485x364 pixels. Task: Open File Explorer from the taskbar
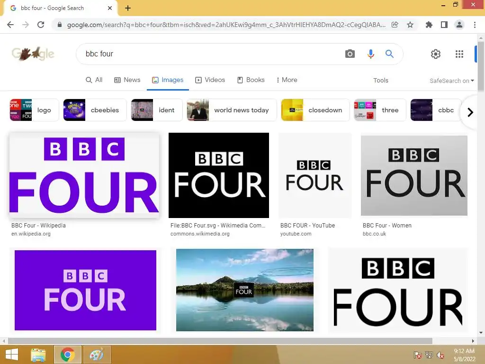pyautogui.click(x=38, y=355)
